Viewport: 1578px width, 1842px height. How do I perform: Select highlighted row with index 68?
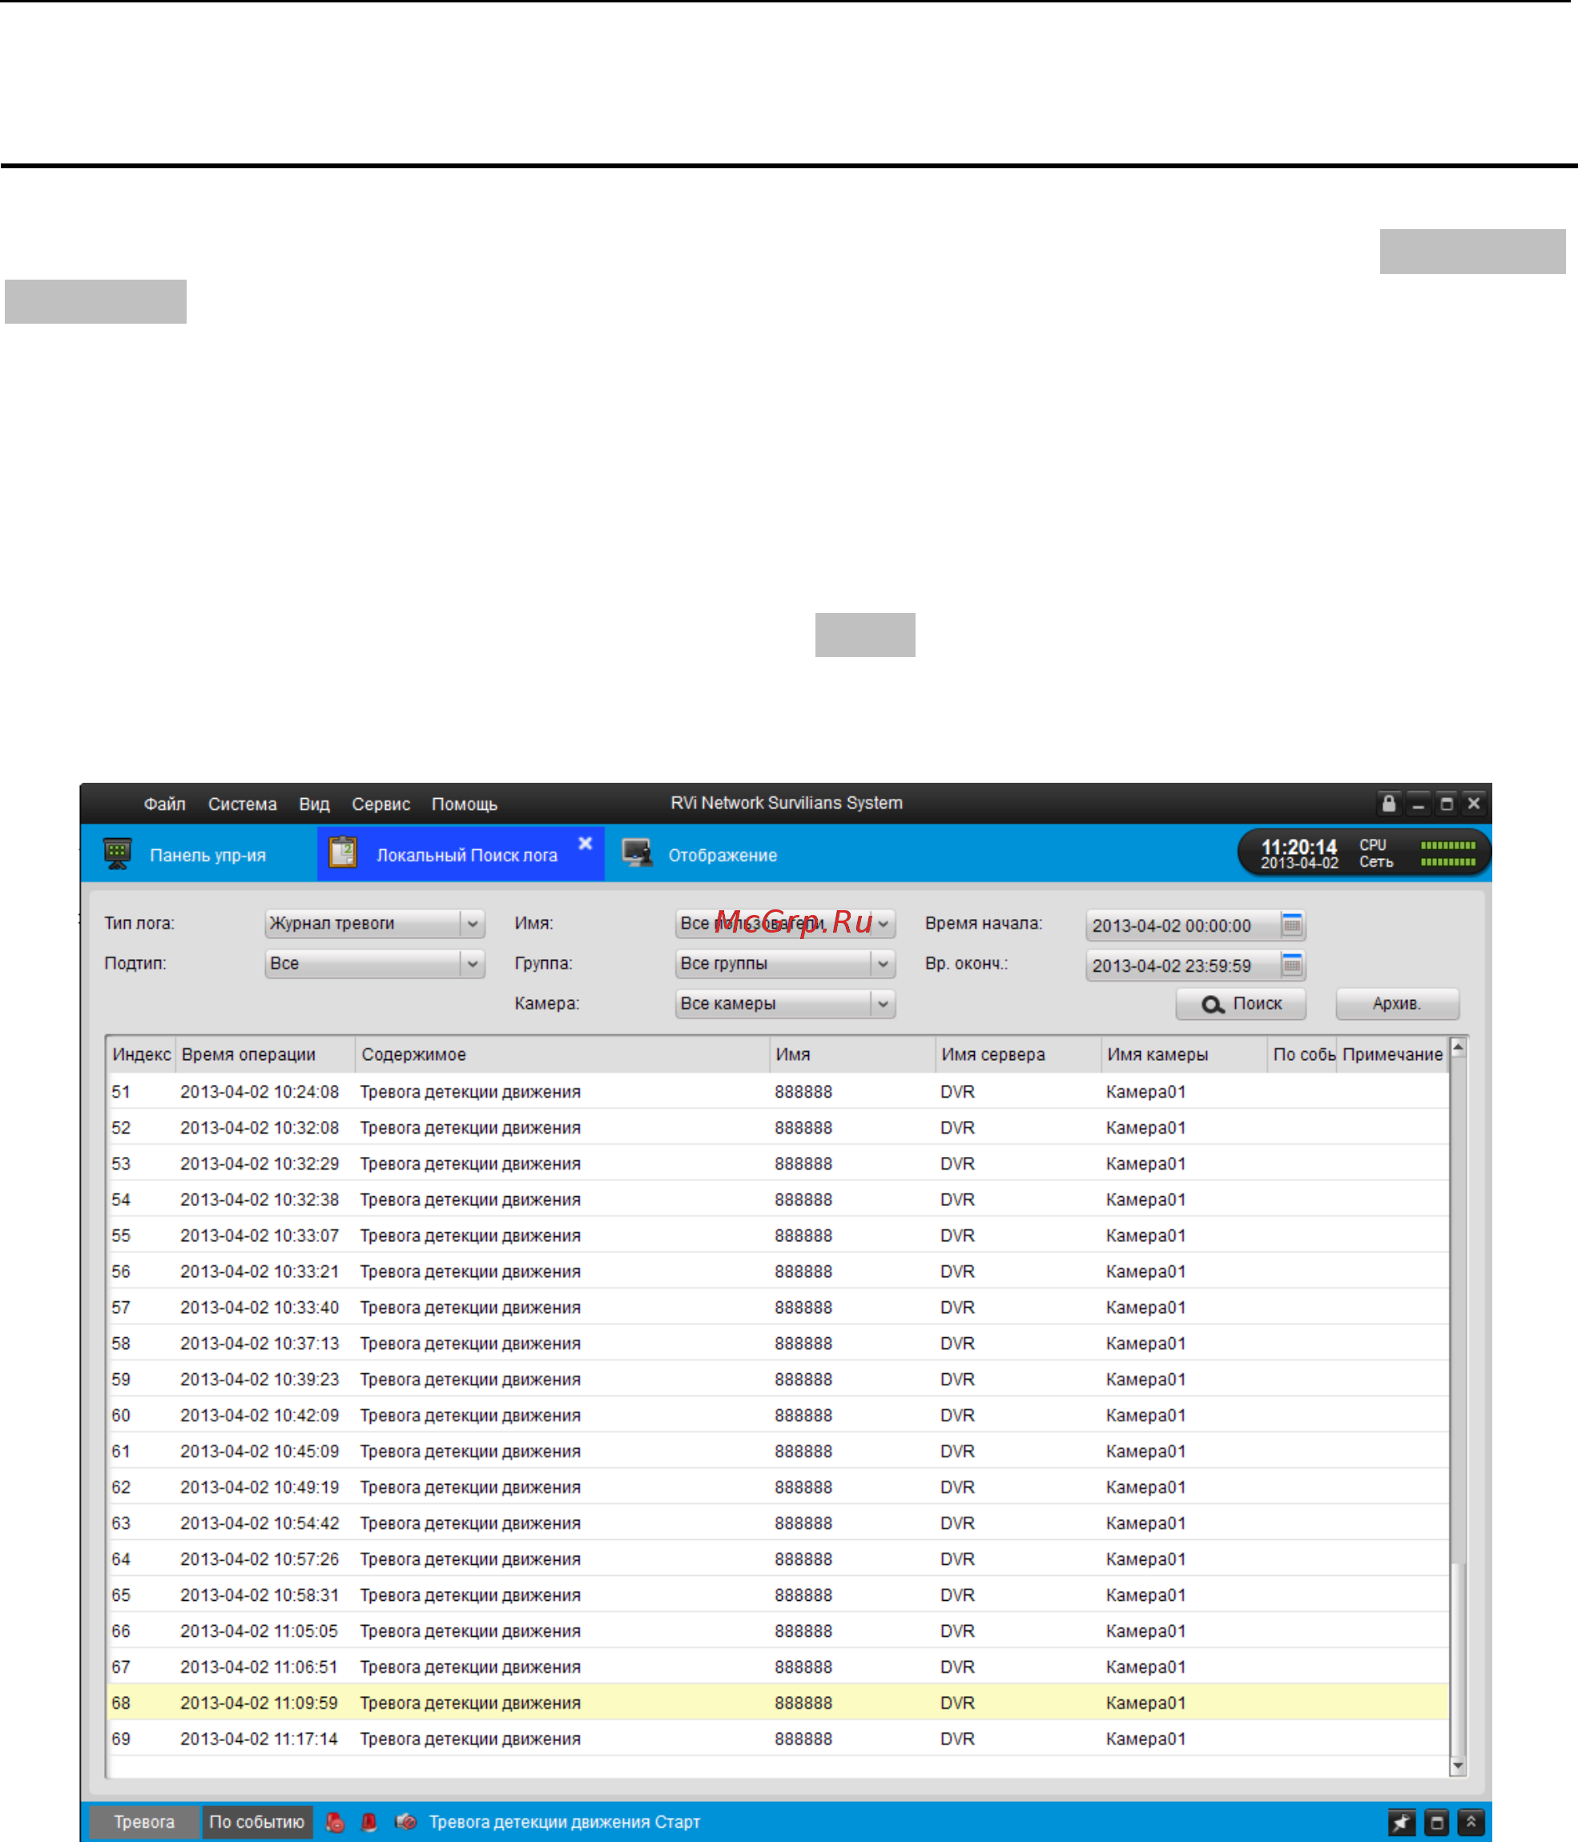tap(778, 1703)
